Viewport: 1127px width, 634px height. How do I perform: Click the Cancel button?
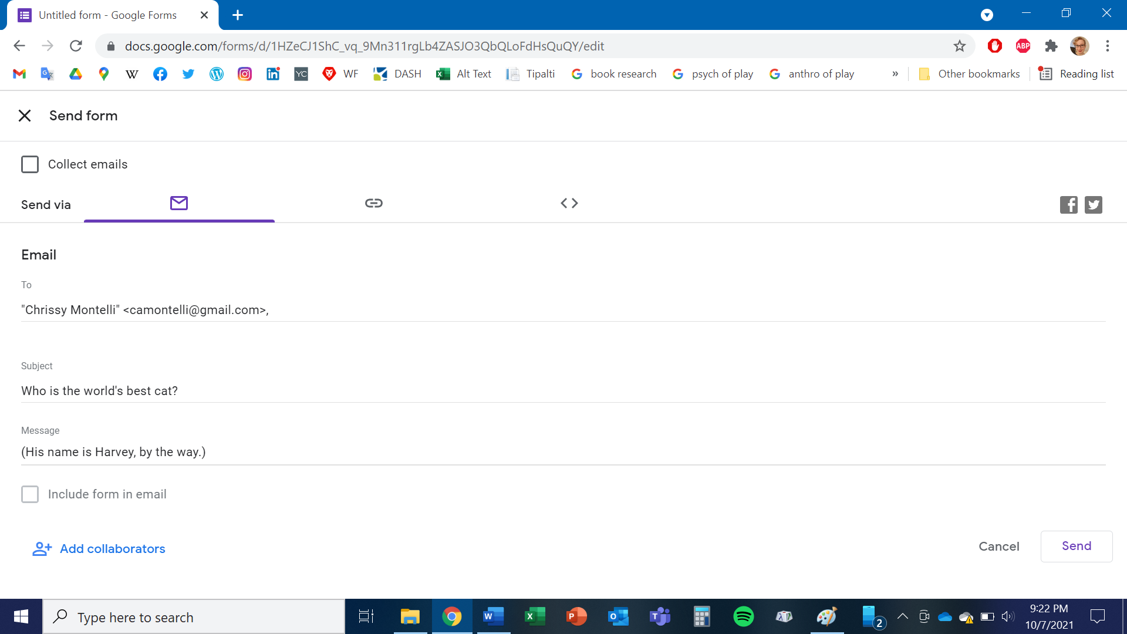point(999,547)
